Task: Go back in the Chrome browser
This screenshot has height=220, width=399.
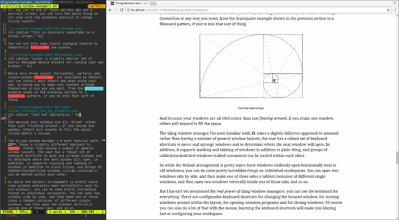Action: [110, 10]
